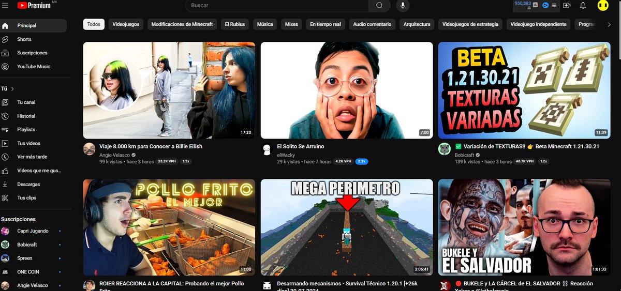Select the En tiempo real chip

(x=326, y=24)
